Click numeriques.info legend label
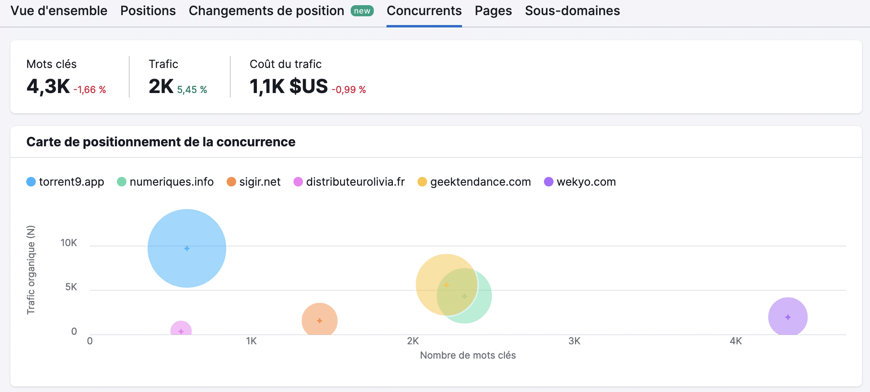The width and height of the screenshot is (870, 392). 172,182
